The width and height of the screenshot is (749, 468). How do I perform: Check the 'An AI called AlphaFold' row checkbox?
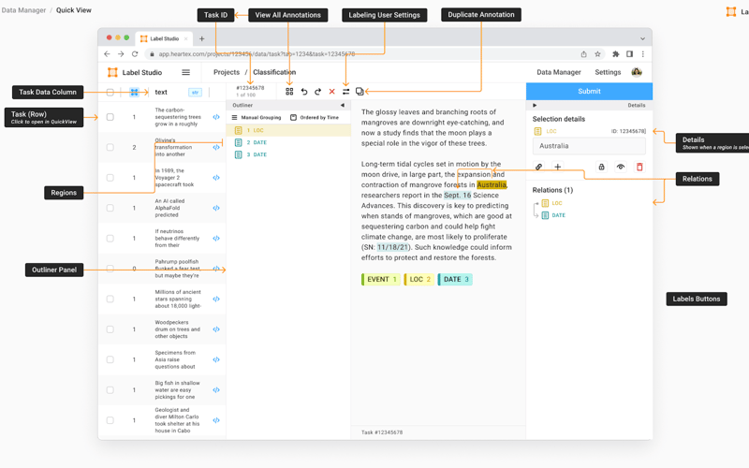tap(110, 208)
